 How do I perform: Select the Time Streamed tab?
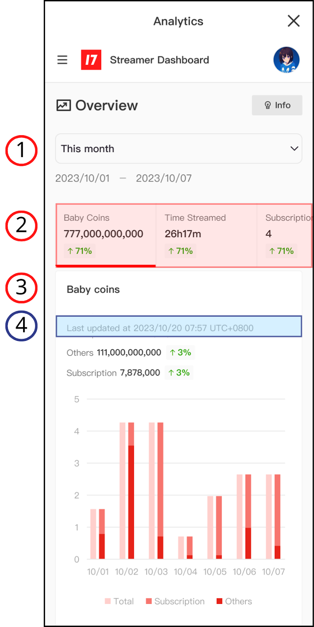(206, 234)
